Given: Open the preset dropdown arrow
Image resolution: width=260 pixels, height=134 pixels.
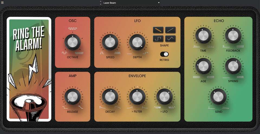Looking at the screenshot, I should (159, 3).
